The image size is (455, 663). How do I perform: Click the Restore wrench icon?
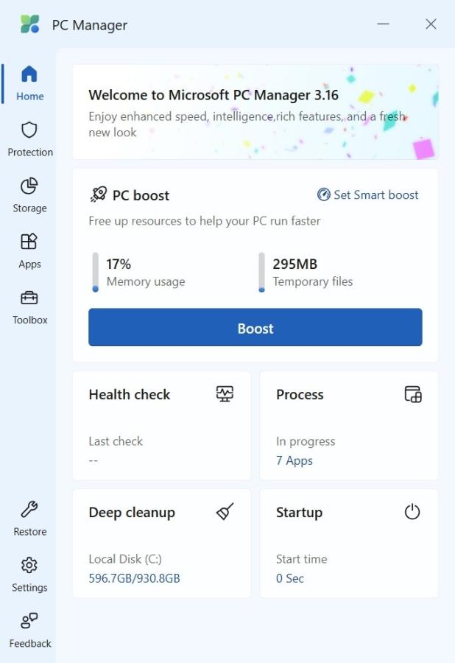(x=29, y=509)
